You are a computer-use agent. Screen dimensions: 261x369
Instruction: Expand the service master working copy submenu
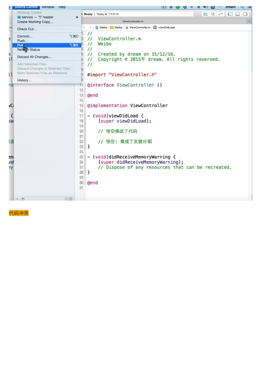(47, 17)
